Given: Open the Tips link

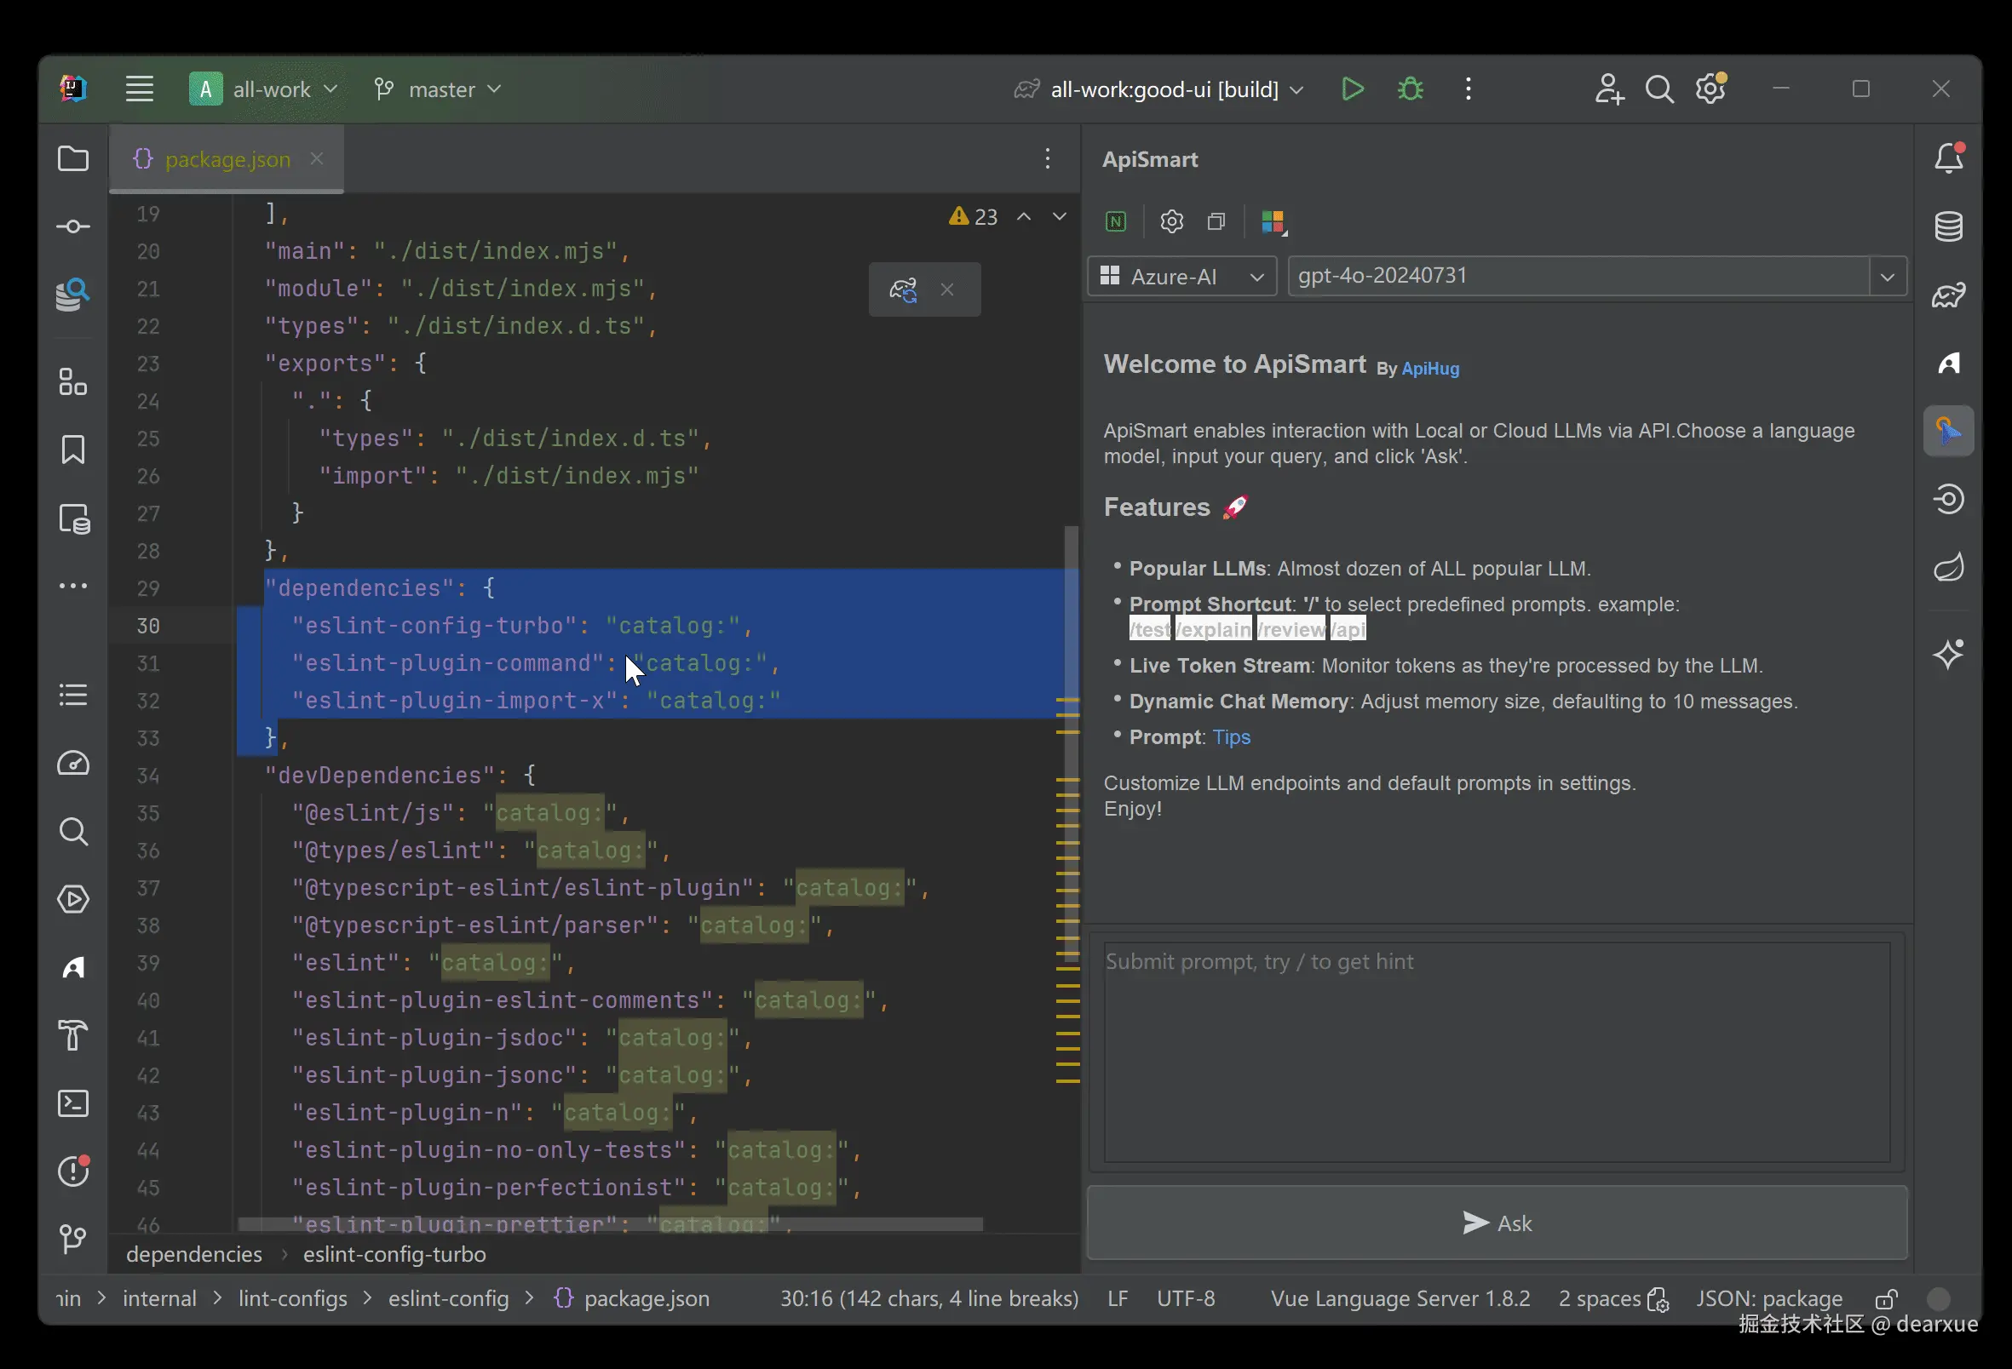Looking at the screenshot, I should 1231,737.
